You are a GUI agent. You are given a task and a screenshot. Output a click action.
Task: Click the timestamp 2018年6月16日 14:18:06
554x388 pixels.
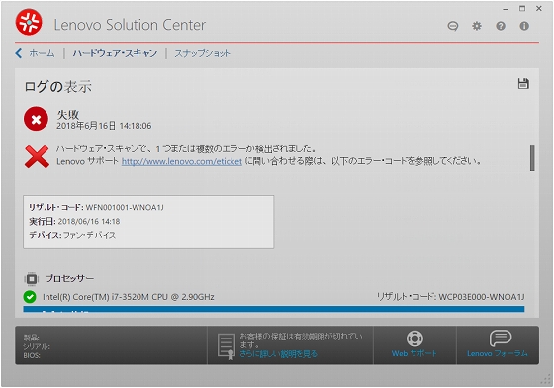click(x=104, y=126)
